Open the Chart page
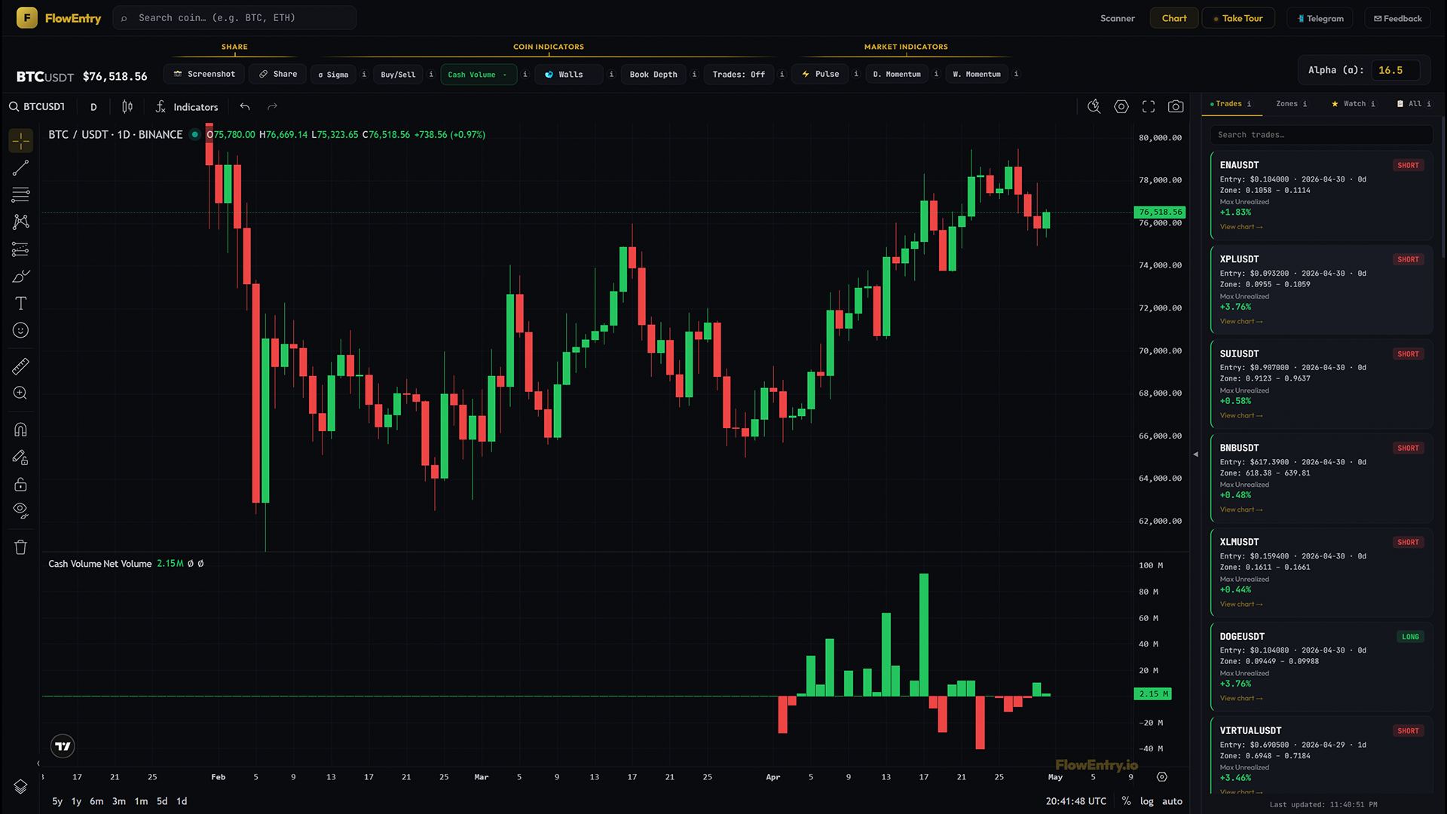This screenshot has width=1447, height=814. coord(1174,18)
